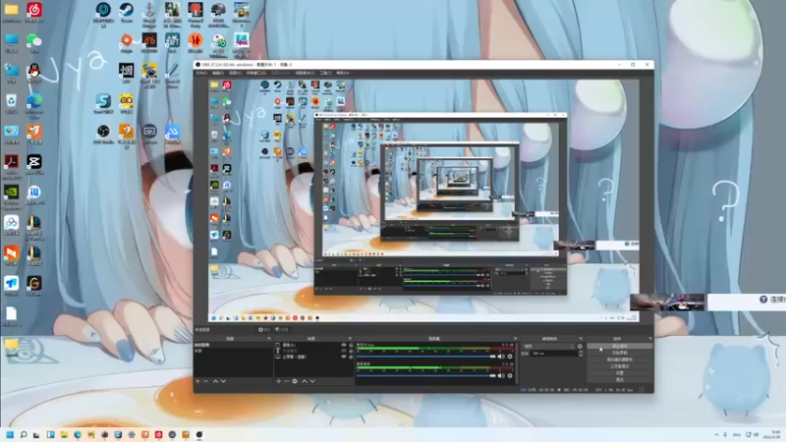The image size is (786, 442).
Task: Toggle visibility eye of text source
Action: tap(344, 351)
